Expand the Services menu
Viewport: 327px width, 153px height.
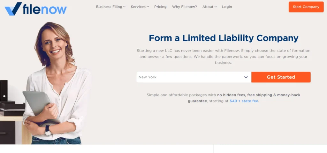(138, 7)
